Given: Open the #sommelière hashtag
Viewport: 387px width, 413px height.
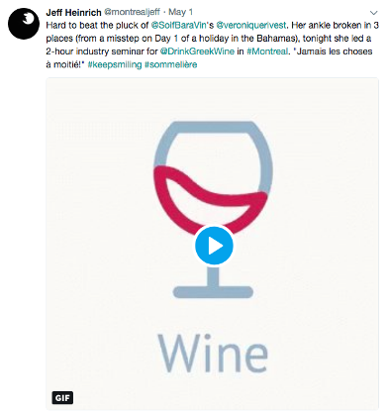Looking at the screenshot, I should (x=171, y=64).
